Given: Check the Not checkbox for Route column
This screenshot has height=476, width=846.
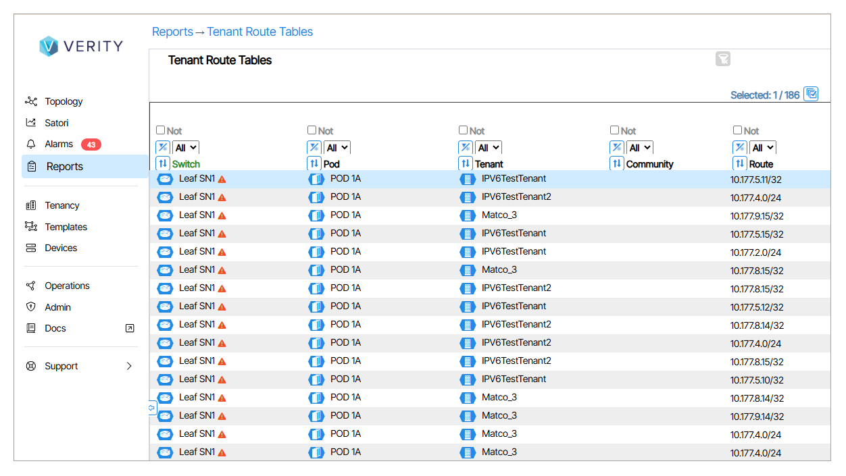Looking at the screenshot, I should [x=738, y=130].
